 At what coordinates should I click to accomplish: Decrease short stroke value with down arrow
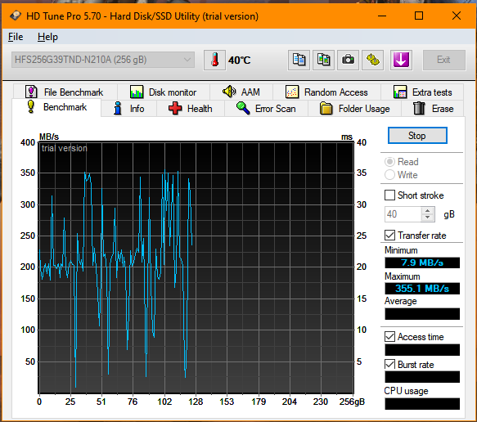[x=428, y=218]
